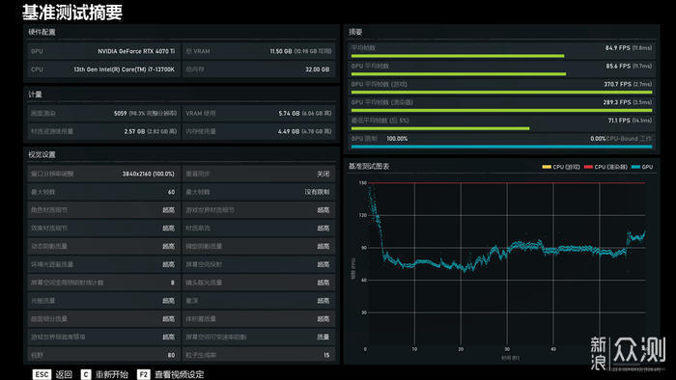Viewport: 676px width, 380px height.
Task: Click the 71.1 FPS lowest average bar
Action: tap(440, 128)
